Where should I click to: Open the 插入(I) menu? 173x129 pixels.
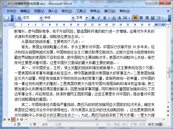(53, 11)
